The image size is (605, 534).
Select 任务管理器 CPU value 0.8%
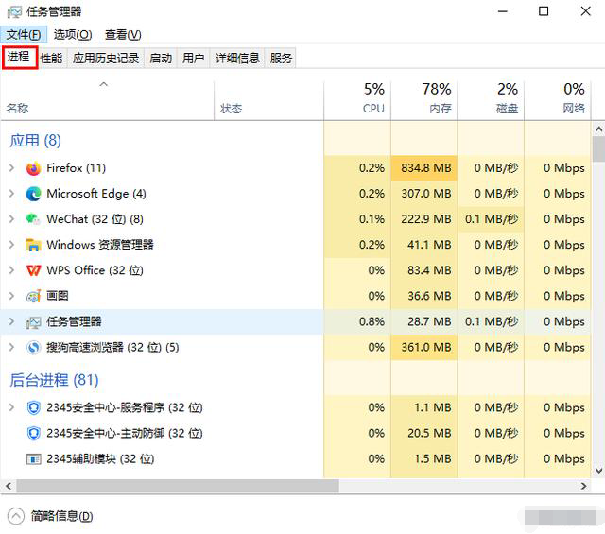(x=372, y=321)
